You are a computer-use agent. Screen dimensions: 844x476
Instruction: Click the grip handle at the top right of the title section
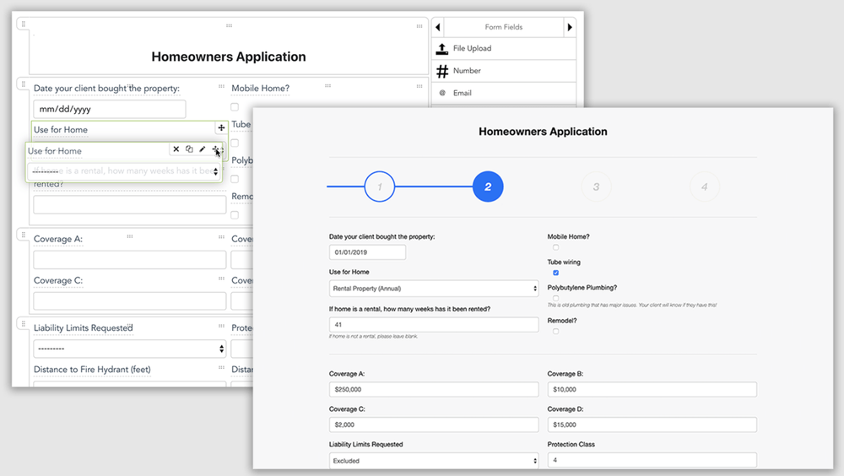(x=419, y=26)
